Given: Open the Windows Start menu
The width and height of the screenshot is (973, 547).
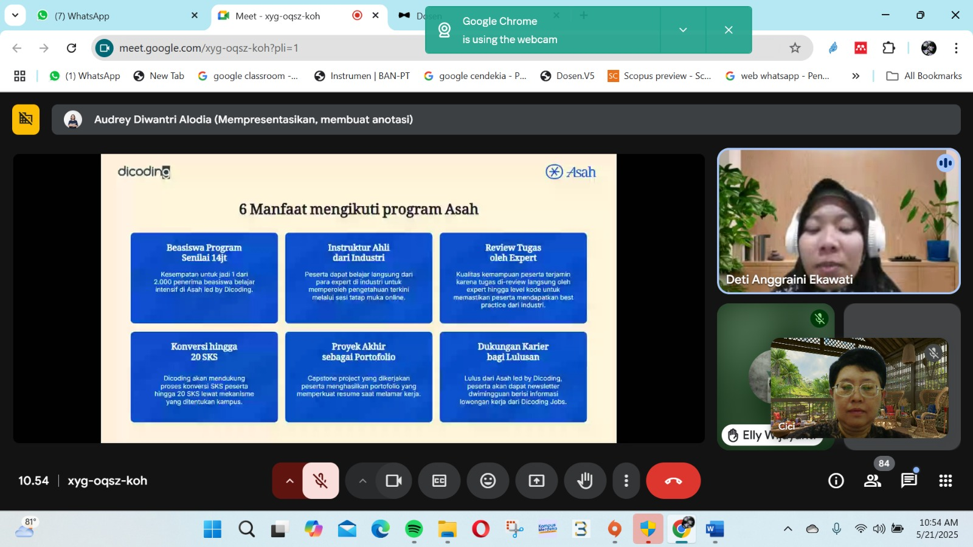Looking at the screenshot, I should [x=212, y=529].
